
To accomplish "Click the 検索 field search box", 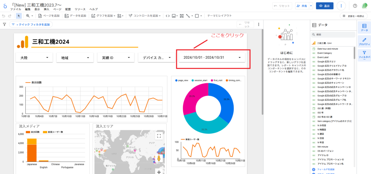I will [x=333, y=35].
